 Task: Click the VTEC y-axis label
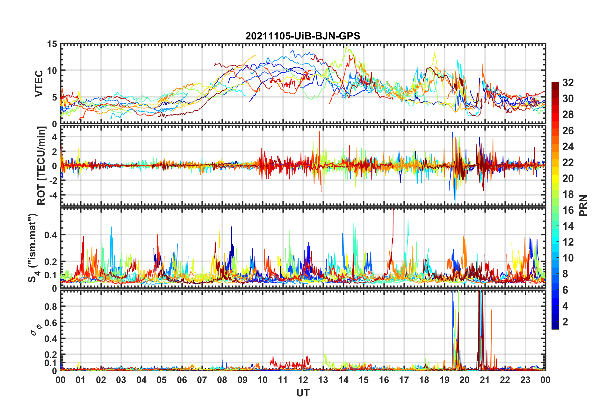pyautogui.click(x=39, y=84)
